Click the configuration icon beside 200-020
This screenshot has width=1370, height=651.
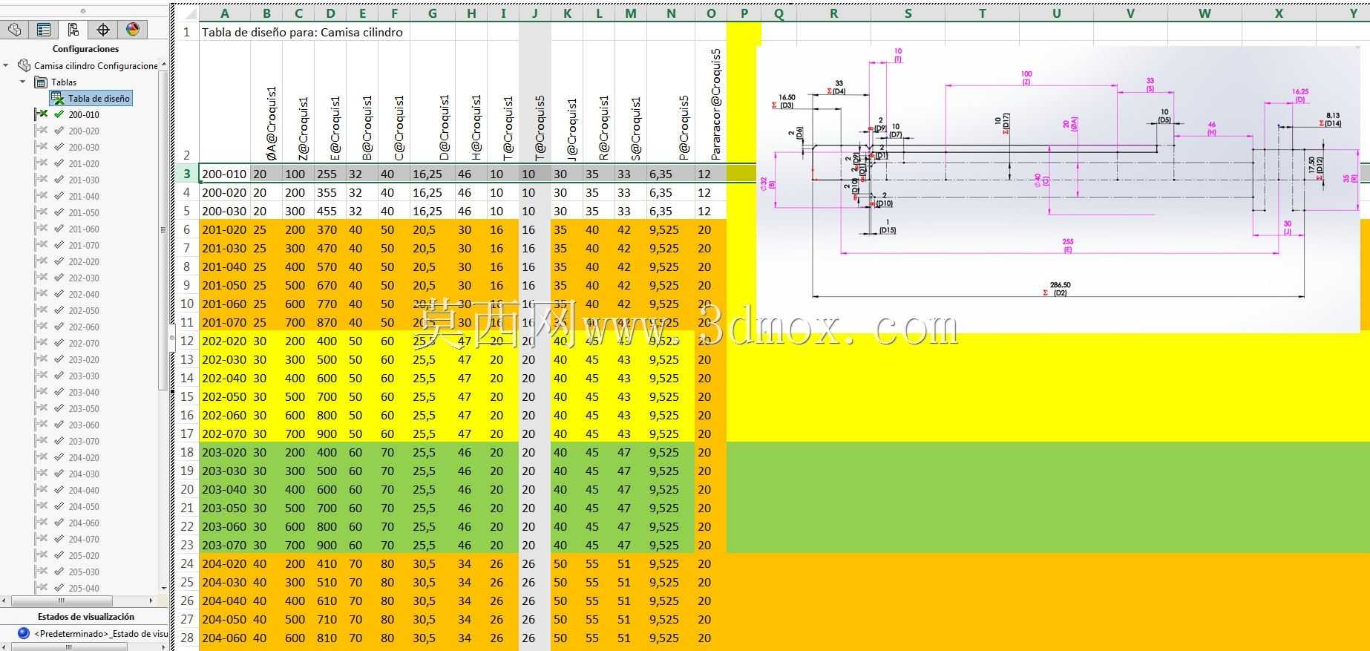(41, 131)
